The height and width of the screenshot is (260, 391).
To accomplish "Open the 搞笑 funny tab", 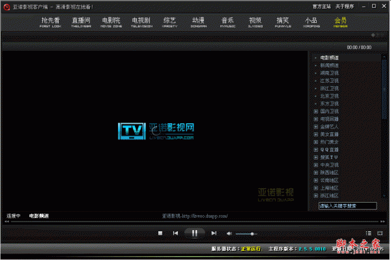I will tap(283, 22).
